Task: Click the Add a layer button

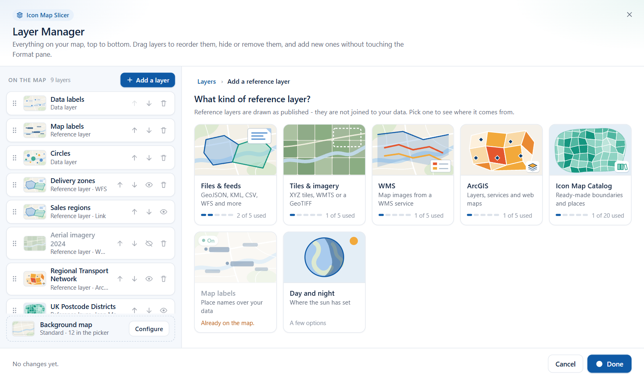Action: pyautogui.click(x=148, y=80)
